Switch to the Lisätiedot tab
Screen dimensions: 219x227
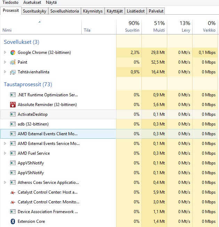136,11
